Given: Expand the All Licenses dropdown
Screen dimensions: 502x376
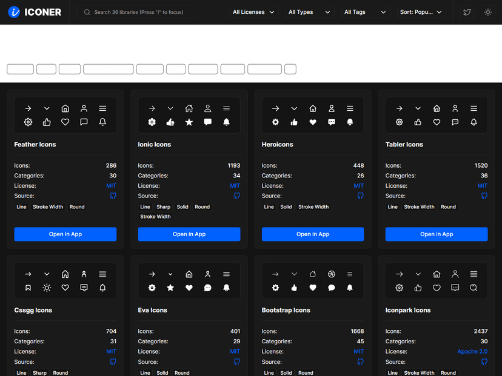Looking at the screenshot, I should 254,12.
